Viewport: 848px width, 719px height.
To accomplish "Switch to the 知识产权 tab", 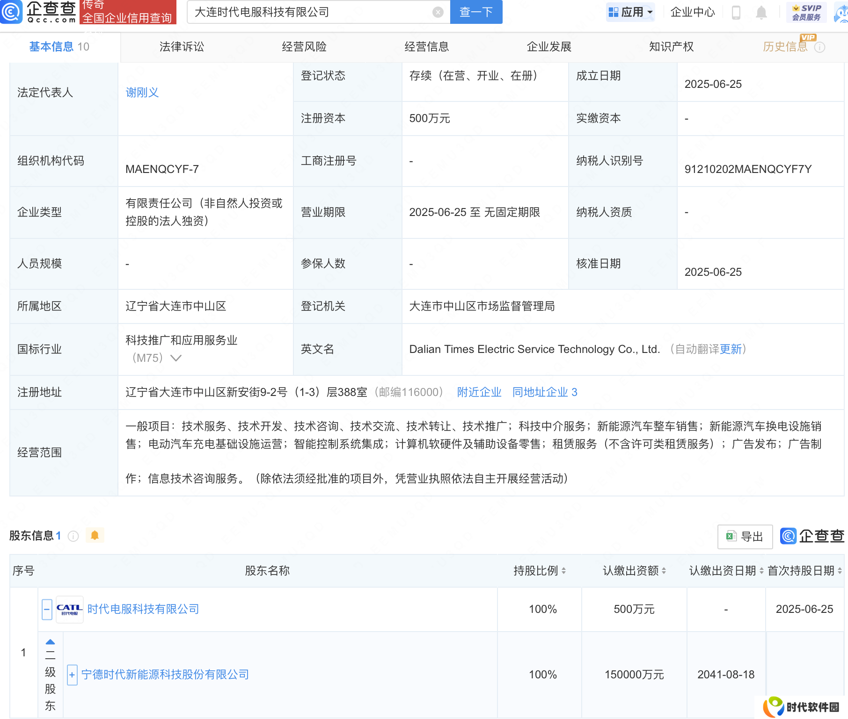I will (x=671, y=47).
